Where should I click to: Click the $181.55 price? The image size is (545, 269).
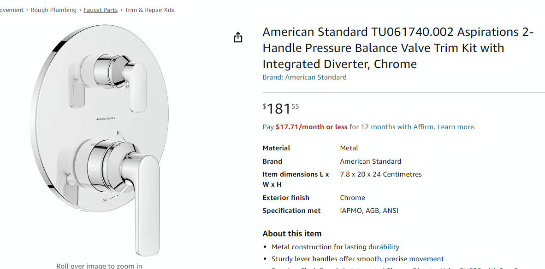pos(280,109)
